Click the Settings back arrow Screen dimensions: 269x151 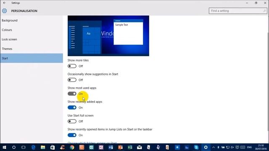coord(5,3)
